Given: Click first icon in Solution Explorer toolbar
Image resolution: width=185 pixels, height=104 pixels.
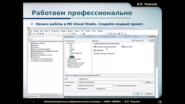Looking at the screenshot, I should click(x=29, y=39).
